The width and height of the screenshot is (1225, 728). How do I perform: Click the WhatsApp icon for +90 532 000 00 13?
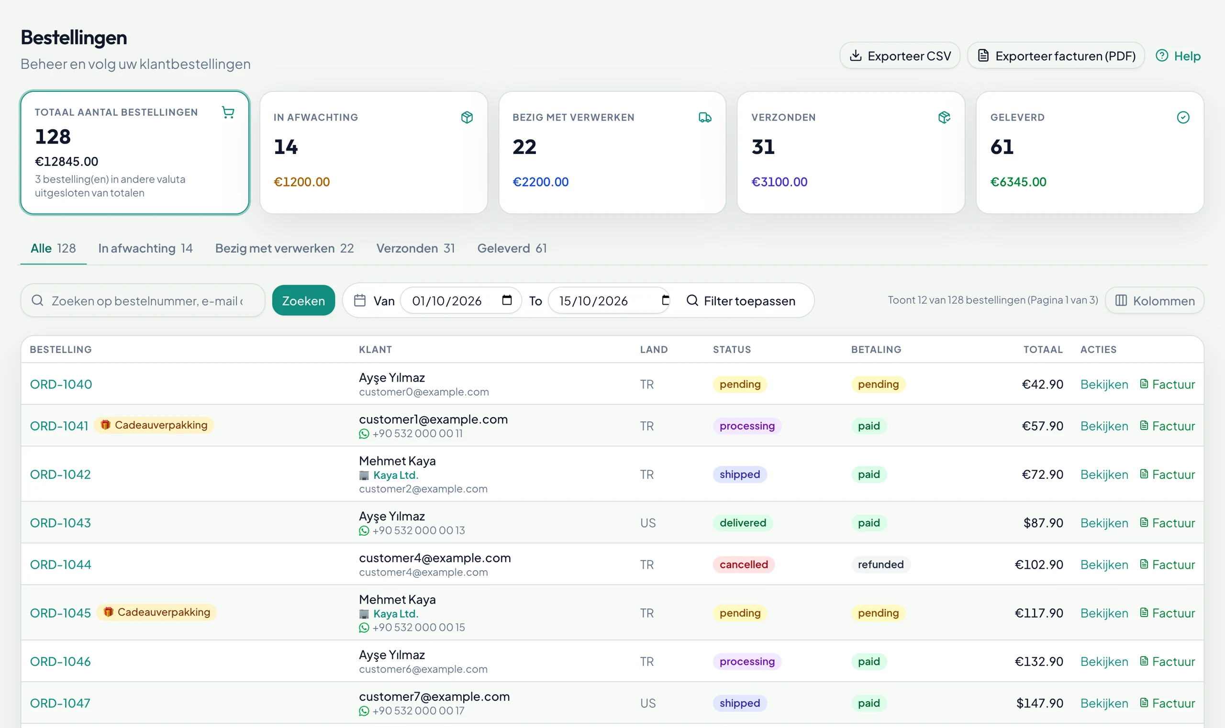pyautogui.click(x=364, y=531)
